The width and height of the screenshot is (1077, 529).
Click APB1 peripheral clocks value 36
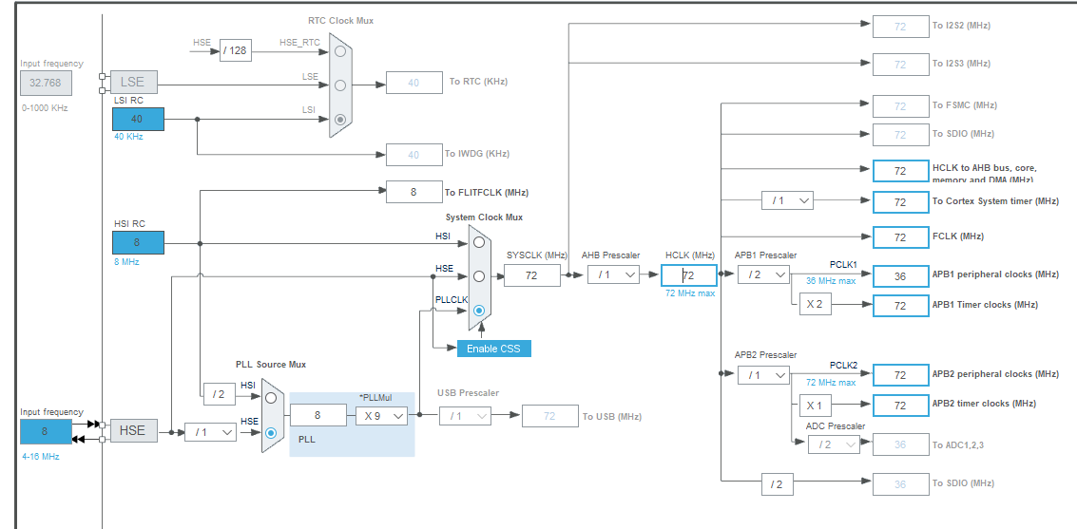900,275
